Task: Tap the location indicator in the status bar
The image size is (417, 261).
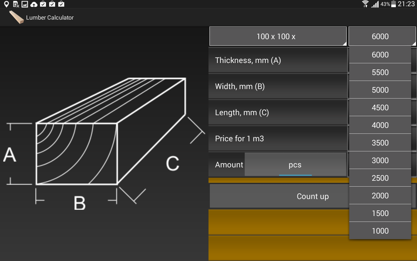Action: 6,4
